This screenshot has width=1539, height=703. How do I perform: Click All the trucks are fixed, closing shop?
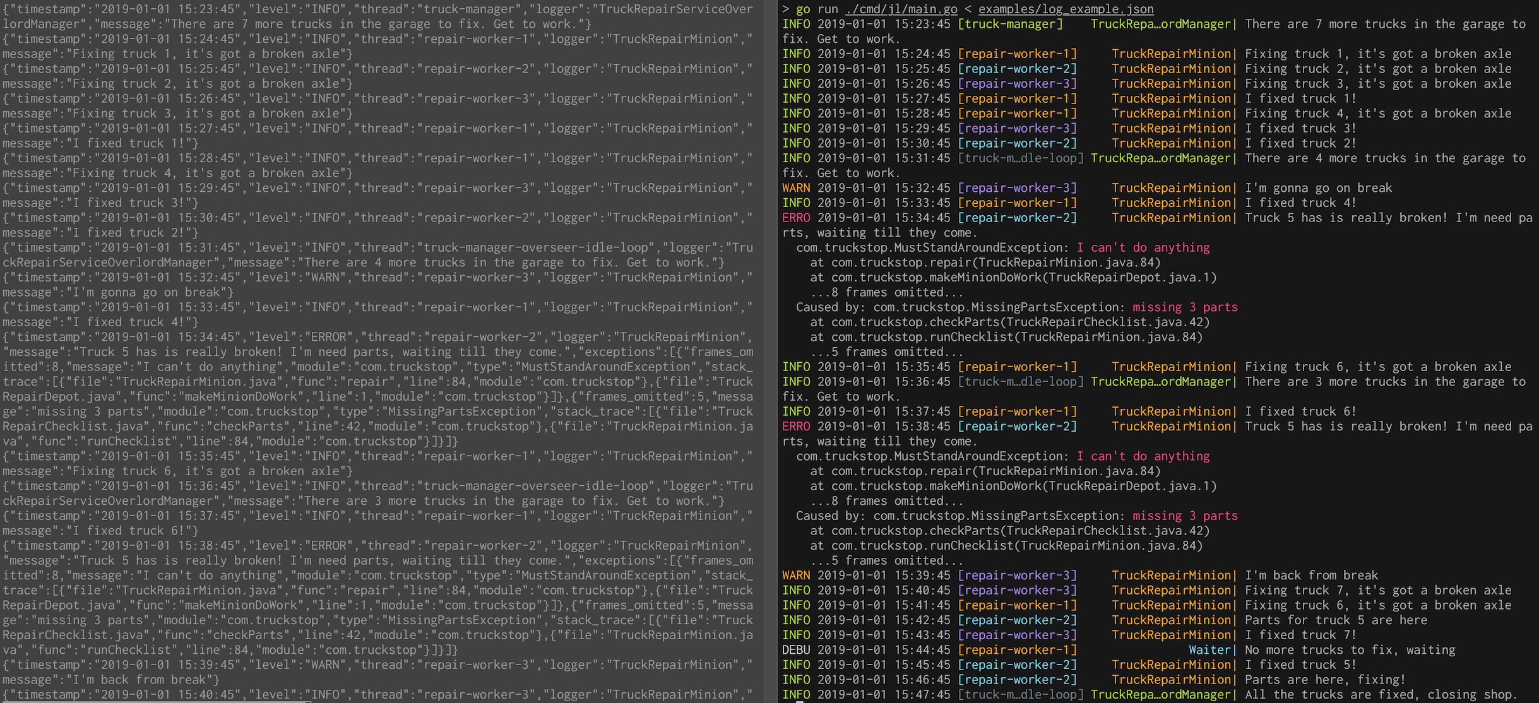point(1380,694)
